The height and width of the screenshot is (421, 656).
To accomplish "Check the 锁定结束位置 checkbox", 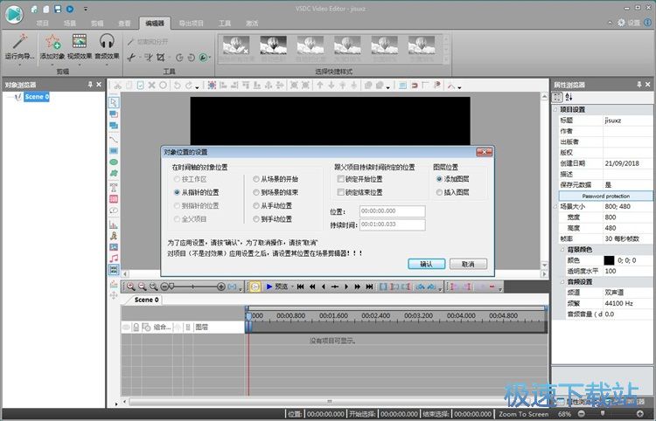I will tap(339, 191).
